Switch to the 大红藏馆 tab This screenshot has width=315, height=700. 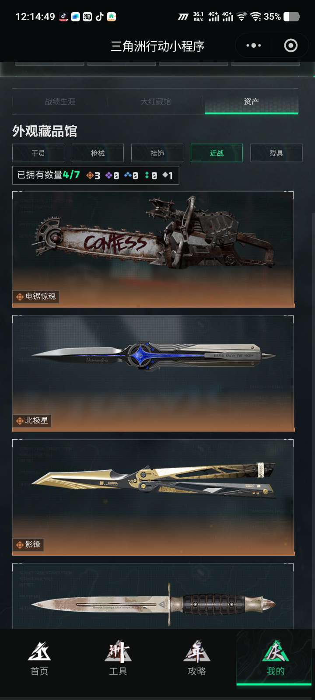(156, 101)
